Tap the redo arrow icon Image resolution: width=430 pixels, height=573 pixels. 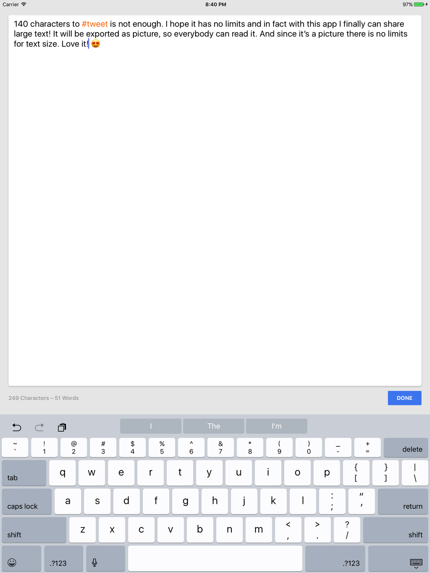[x=39, y=427]
